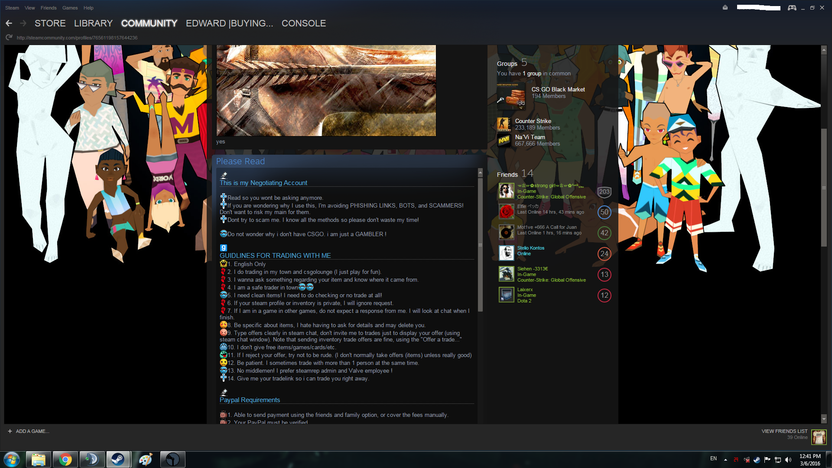The image size is (832, 468).
Task: Click the page reload icon
Action: tap(9, 38)
